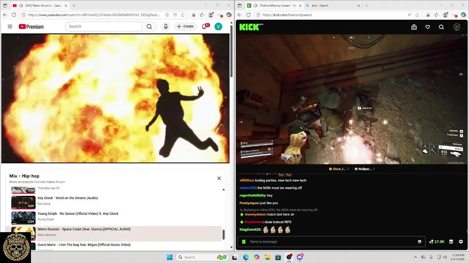Click Show_t... gifter leaderboard entry
This screenshot has height=263, width=469.
point(339,169)
